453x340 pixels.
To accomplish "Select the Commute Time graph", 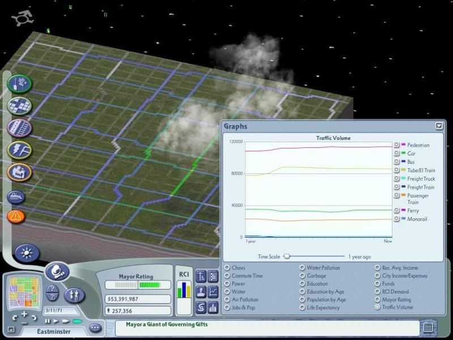I will click(227, 276).
